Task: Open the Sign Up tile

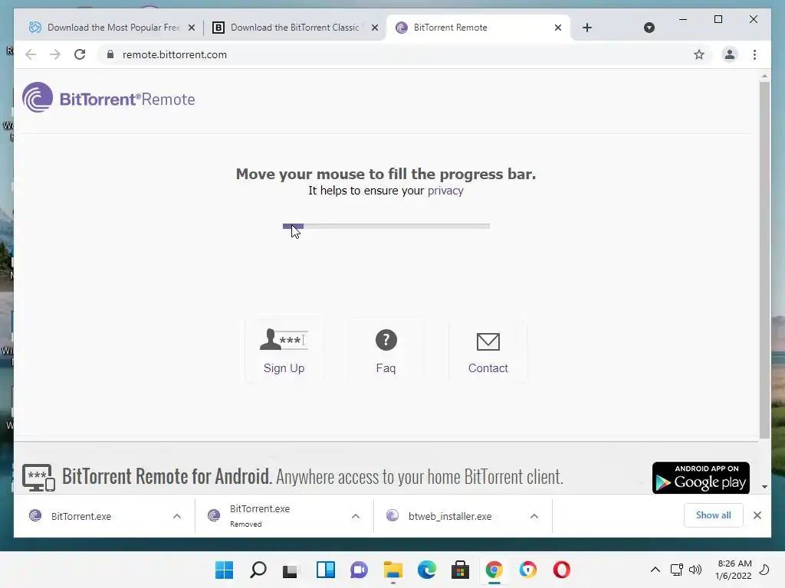Action: [284, 351]
